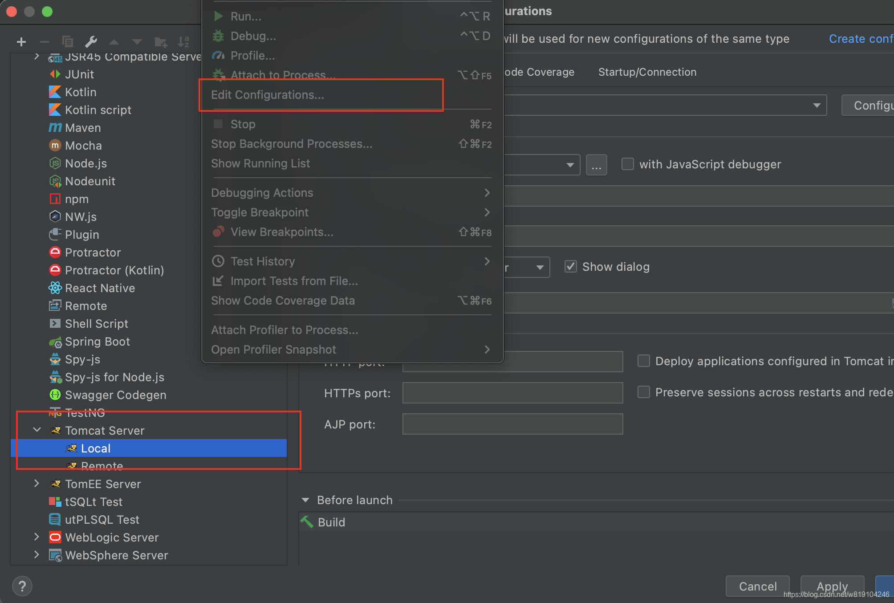Collapse the Before launch section
Viewport: 894px width, 603px height.
305,500
